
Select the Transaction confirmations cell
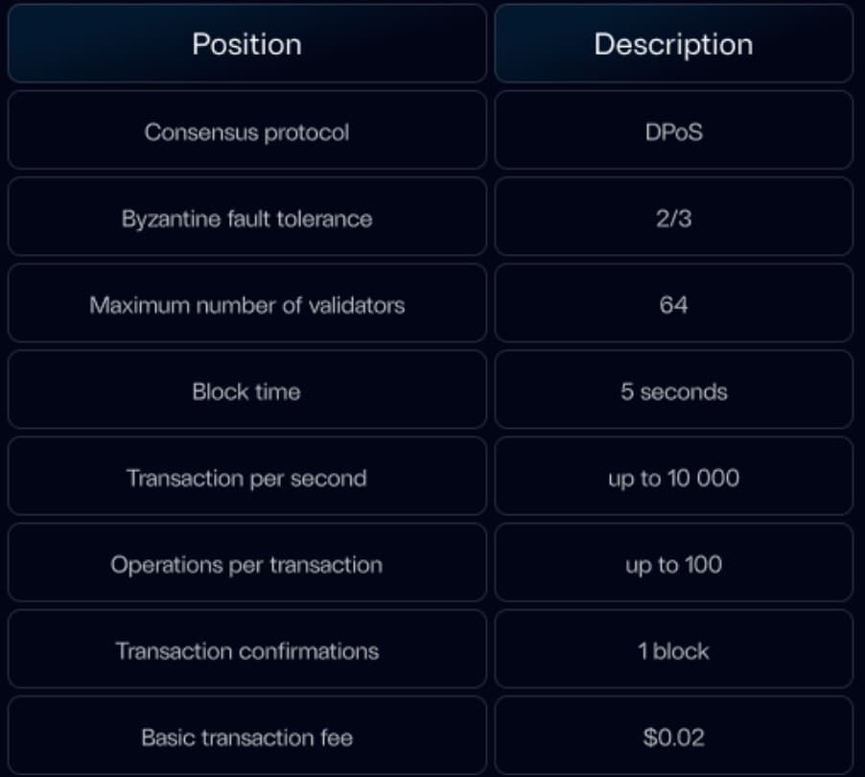(246, 650)
